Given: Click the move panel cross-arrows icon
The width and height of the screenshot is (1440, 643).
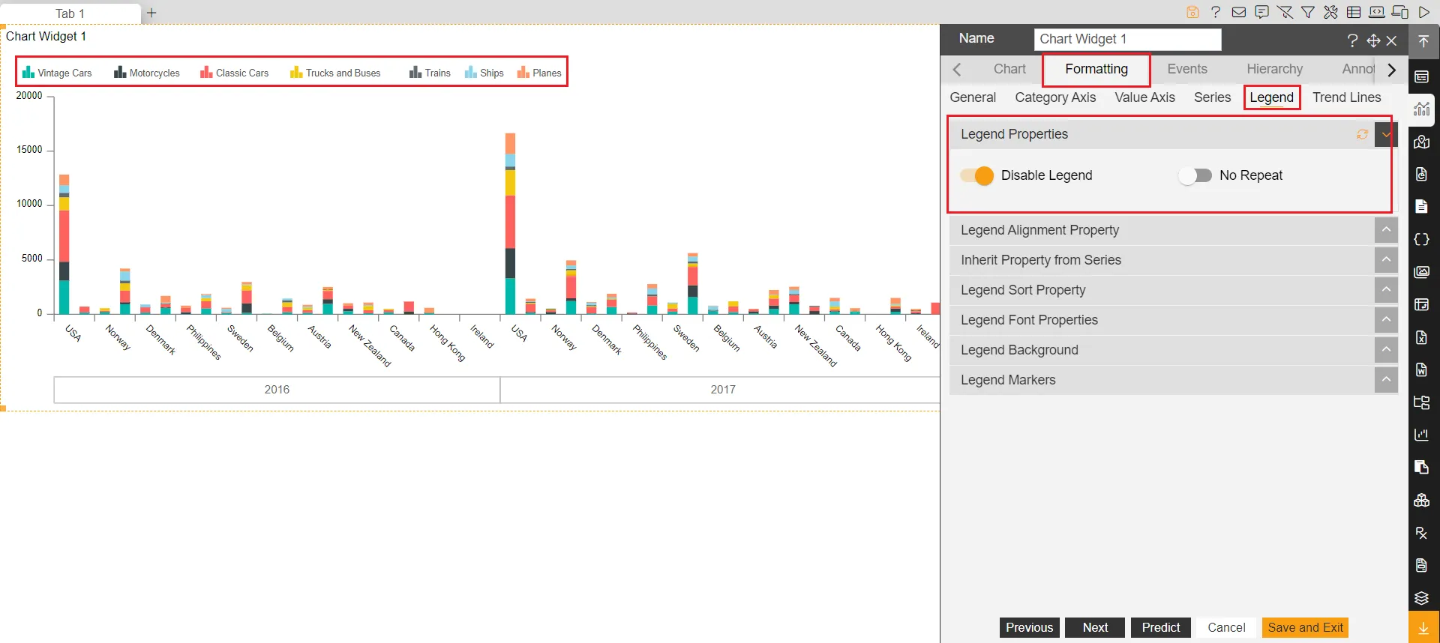Looking at the screenshot, I should [1373, 40].
